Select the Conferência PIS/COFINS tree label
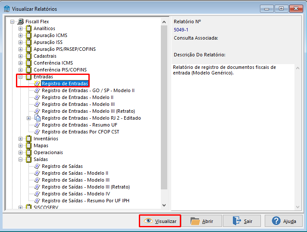 coord(60,70)
